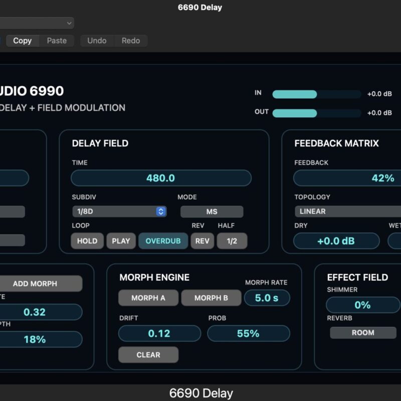Enable HOLD loop mode

point(87,241)
